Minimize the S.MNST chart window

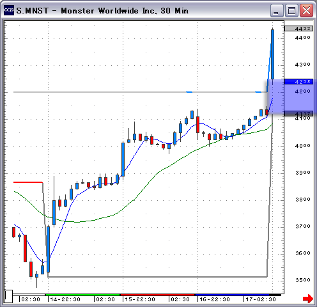pos(277,10)
